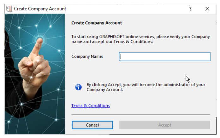Click the bold Create Company Account heading
The height and width of the screenshot is (138, 220).
point(97,23)
